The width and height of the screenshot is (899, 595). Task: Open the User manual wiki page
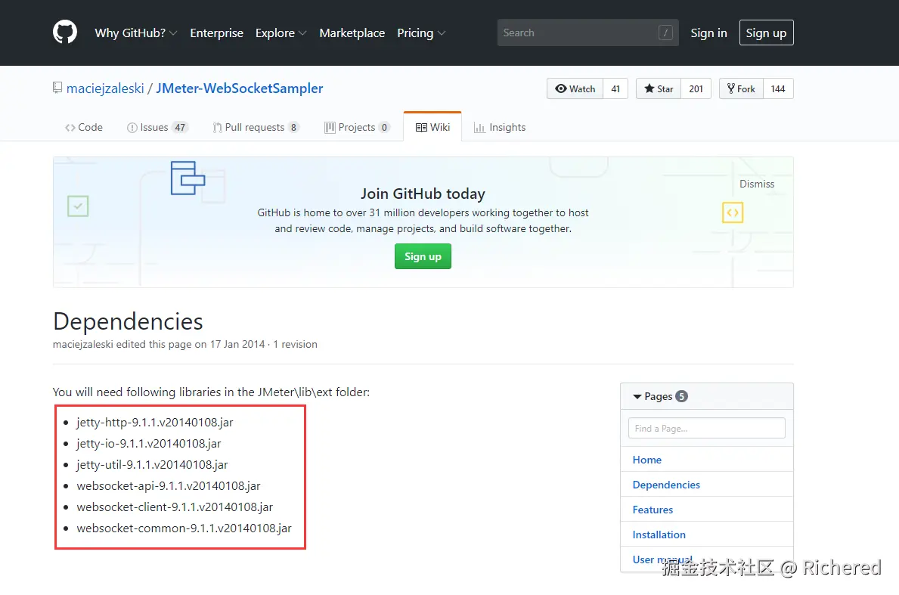click(x=662, y=559)
